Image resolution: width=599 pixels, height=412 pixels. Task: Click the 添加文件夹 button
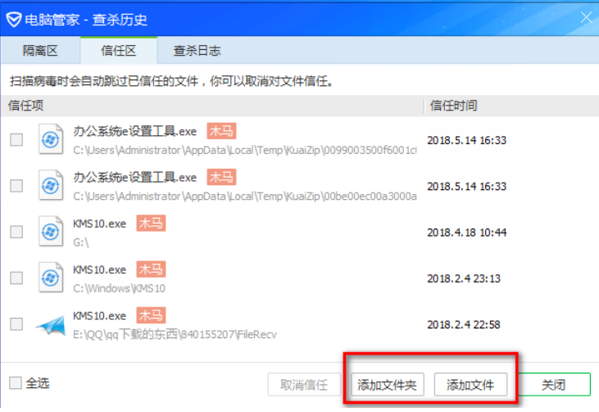388,384
